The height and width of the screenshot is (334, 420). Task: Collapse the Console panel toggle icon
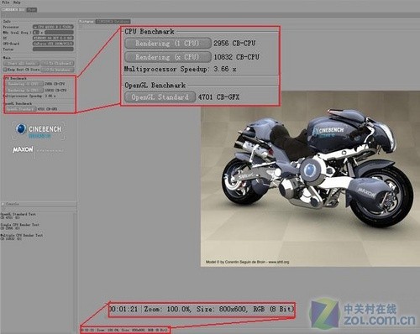tap(3, 204)
